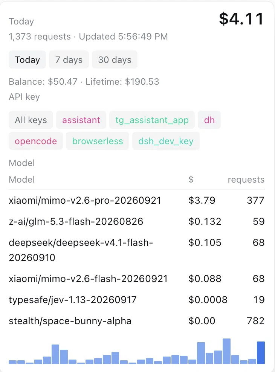Click the tallest bar in usage chart
The width and height of the screenshot is (275, 372).
click(227, 351)
